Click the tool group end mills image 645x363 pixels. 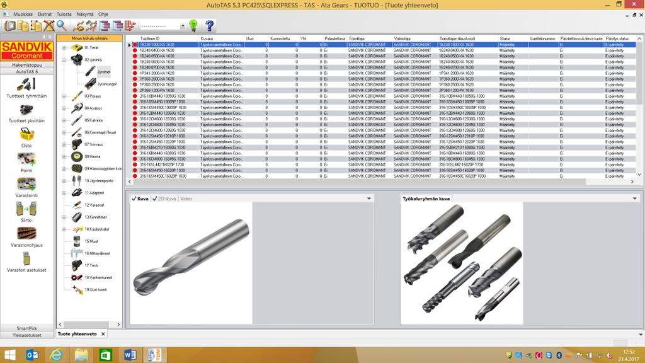(x=462, y=263)
